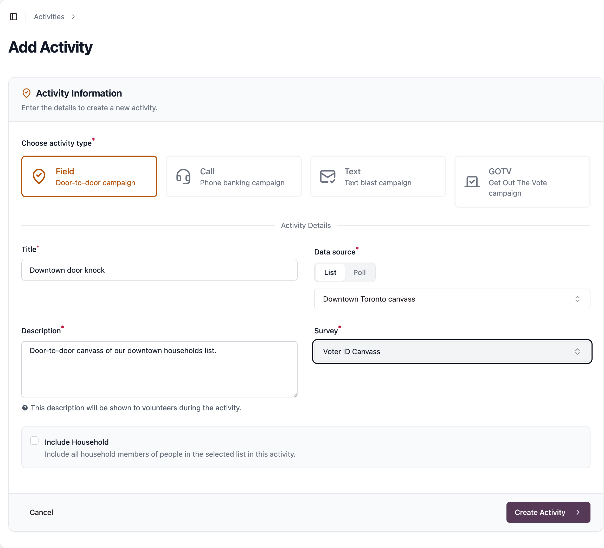Viewport: 604px width, 548px height.
Task: Switch data source to List
Action: pos(330,272)
